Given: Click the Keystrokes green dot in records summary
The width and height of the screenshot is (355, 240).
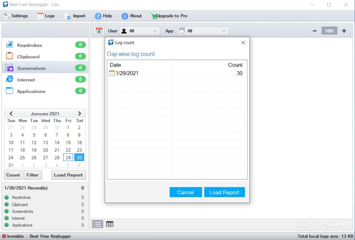Looking at the screenshot, I should click(x=7, y=198).
